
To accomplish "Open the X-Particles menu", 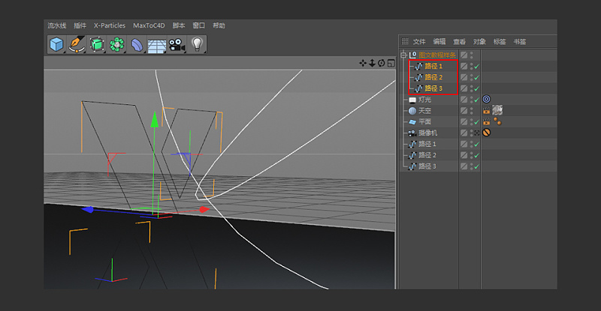I will [x=110, y=25].
